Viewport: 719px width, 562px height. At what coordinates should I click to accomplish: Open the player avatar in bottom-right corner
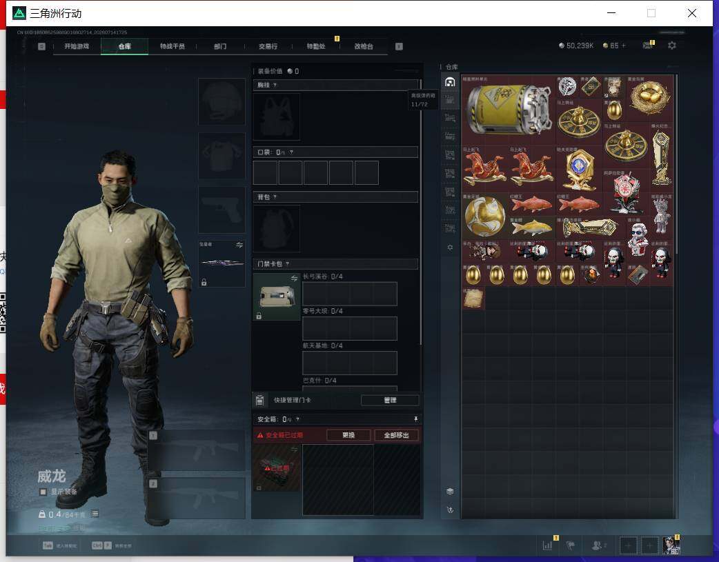click(x=671, y=545)
